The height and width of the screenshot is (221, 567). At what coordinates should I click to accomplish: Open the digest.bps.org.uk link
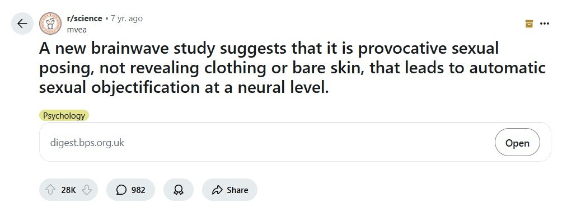click(x=87, y=143)
